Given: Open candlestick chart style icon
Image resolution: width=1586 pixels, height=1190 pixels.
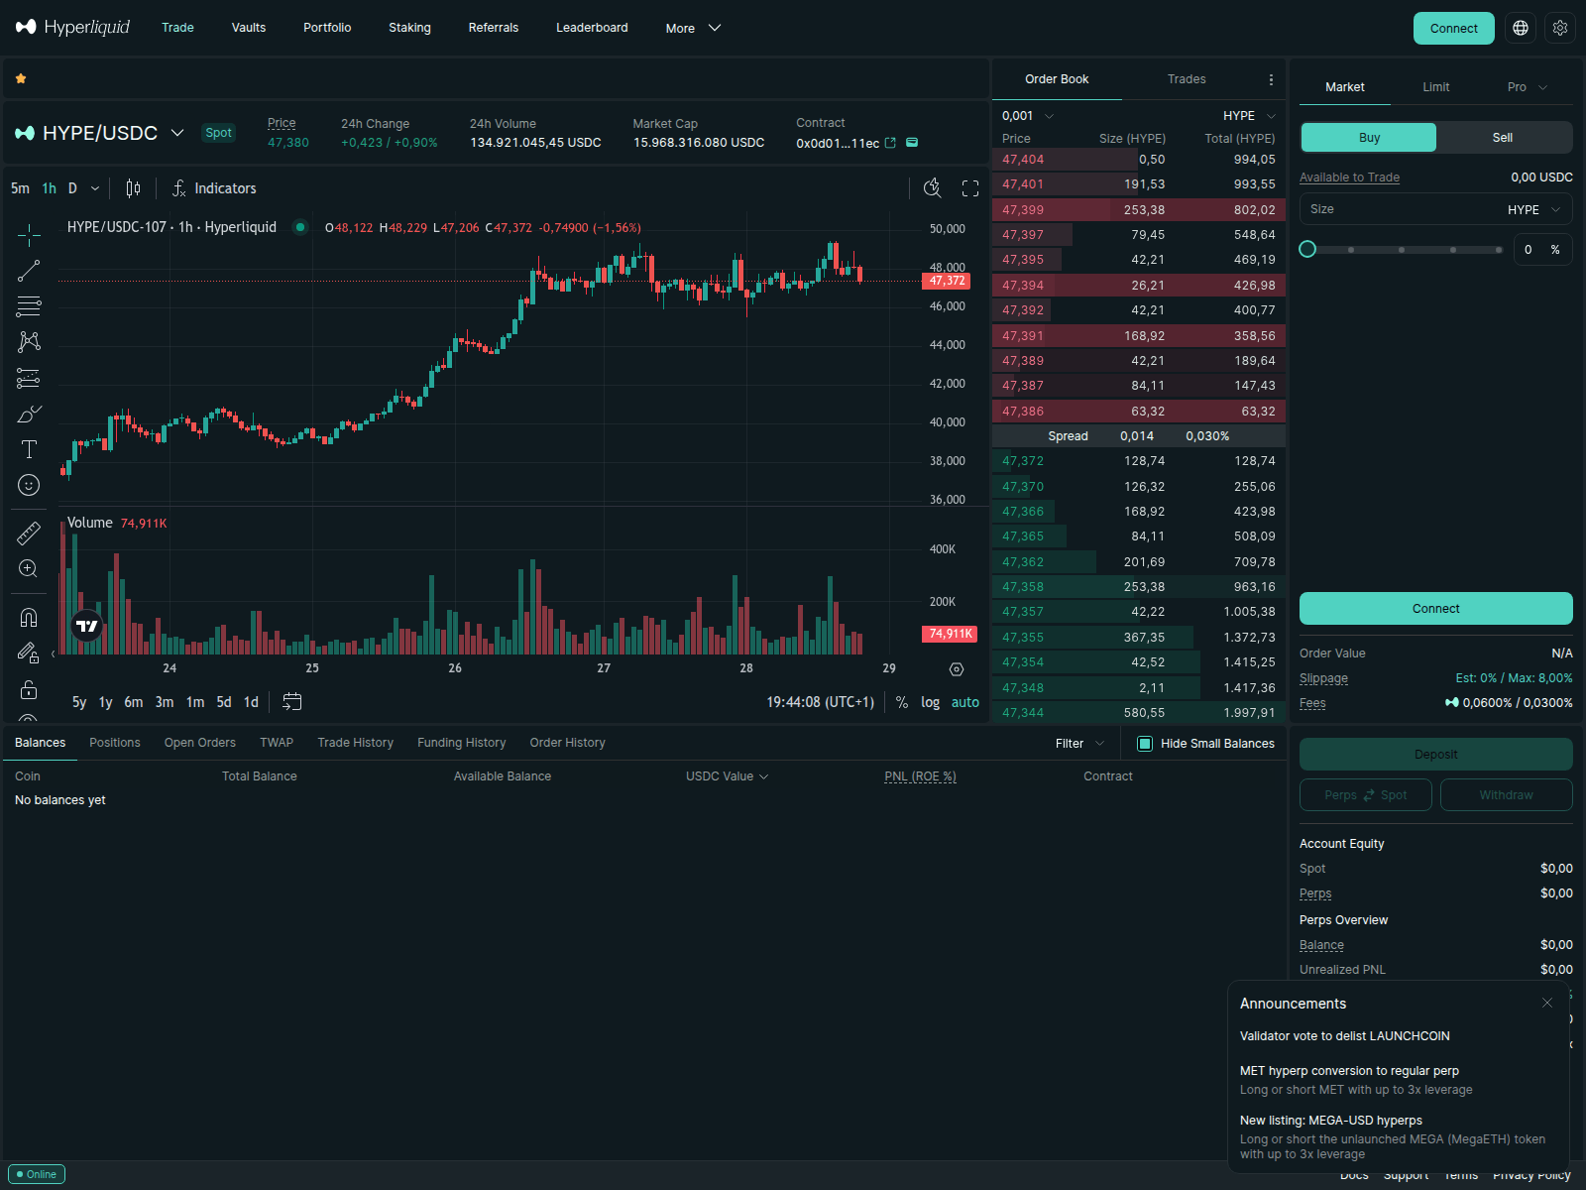Looking at the screenshot, I should tap(133, 188).
